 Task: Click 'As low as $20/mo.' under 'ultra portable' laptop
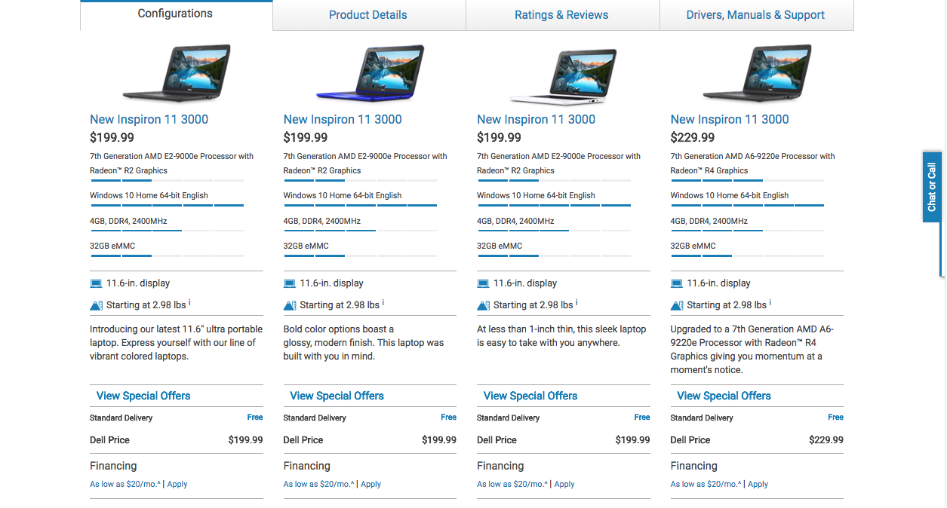pyautogui.click(x=125, y=485)
